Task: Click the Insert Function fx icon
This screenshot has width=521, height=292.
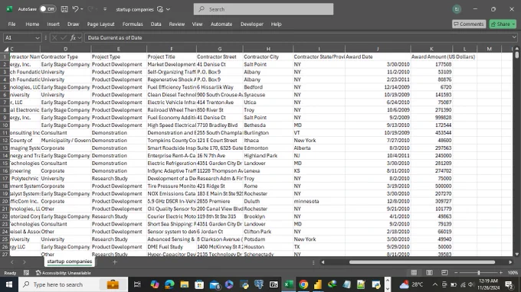Action: pyautogui.click(x=73, y=37)
